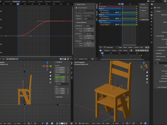
Task: Toggle auto keying record button in timeline
Action: tap(131, 50)
